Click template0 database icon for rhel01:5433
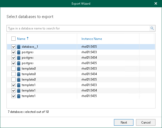This screenshot has width=162, height=128. coord(19,69)
